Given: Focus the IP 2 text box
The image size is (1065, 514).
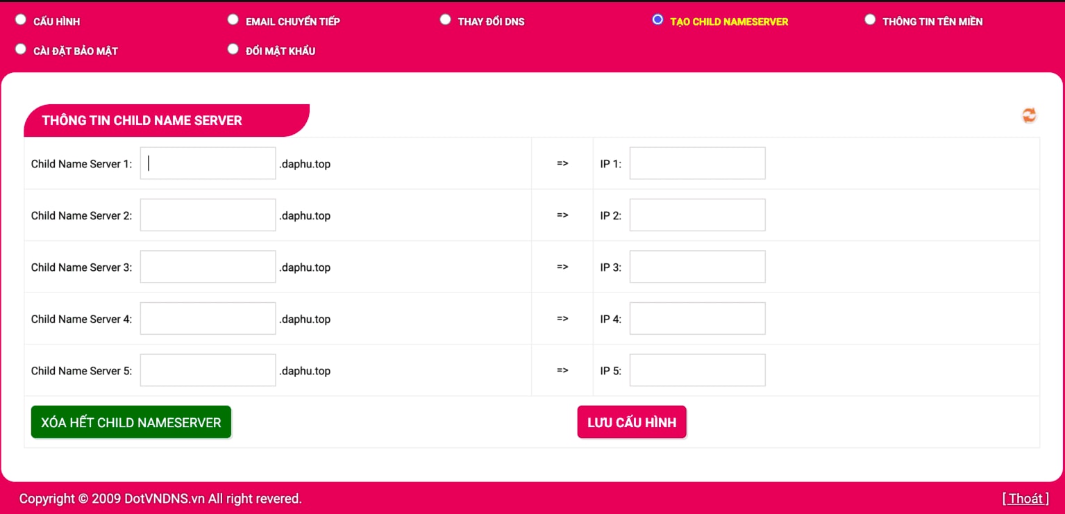Looking at the screenshot, I should tap(697, 215).
